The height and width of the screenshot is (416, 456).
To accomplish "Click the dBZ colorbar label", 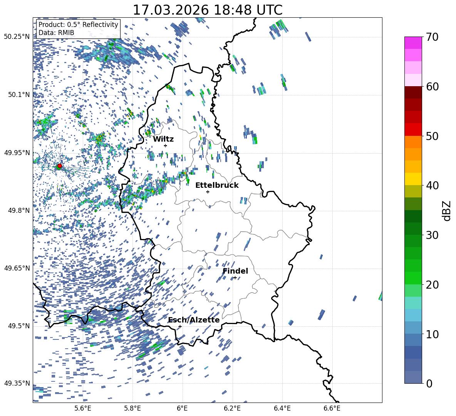I will tap(447, 211).
